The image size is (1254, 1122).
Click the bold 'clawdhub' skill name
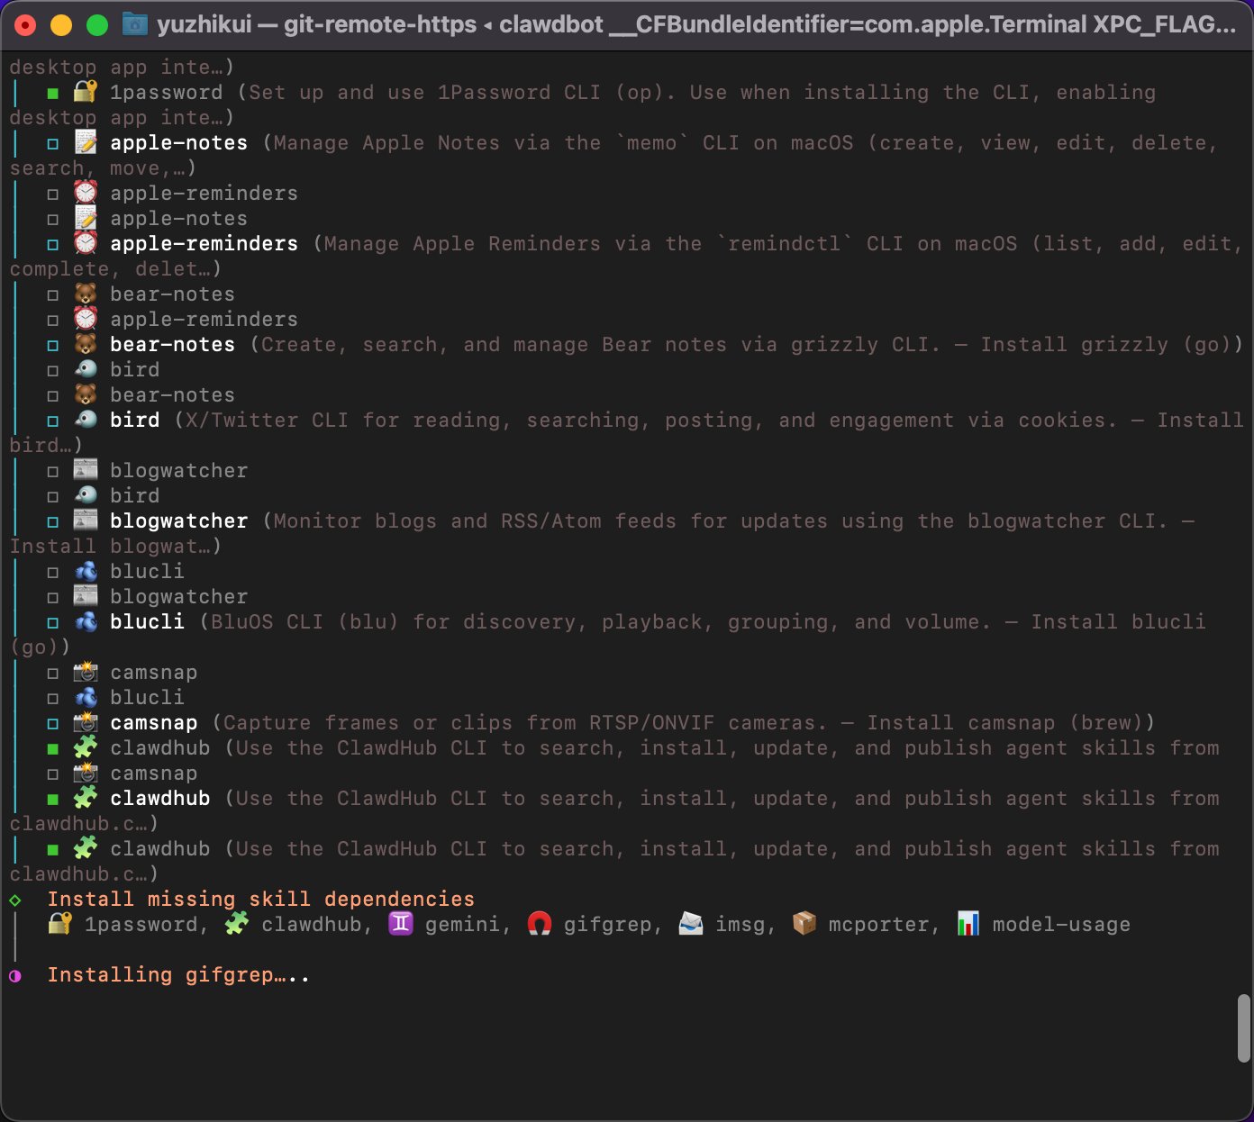coord(159,798)
